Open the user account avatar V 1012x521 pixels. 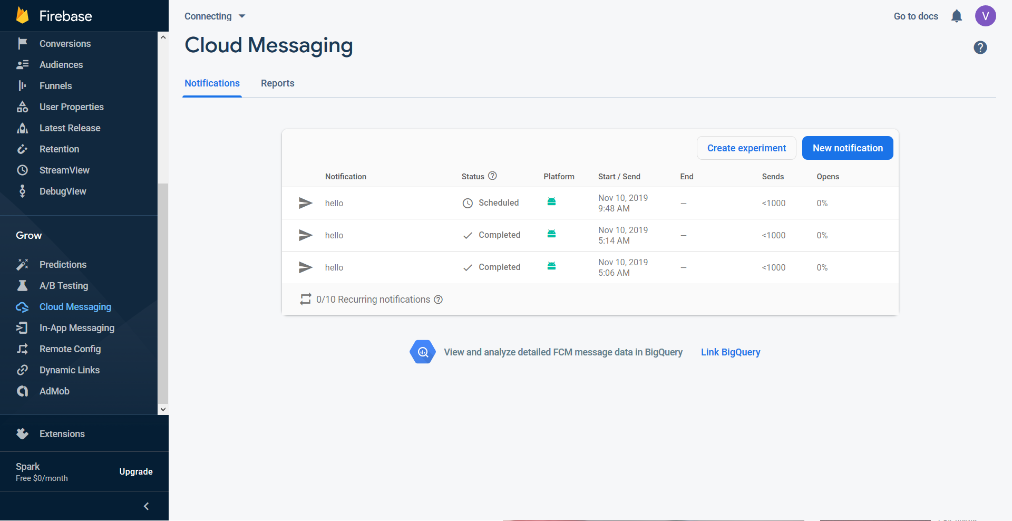click(x=985, y=16)
